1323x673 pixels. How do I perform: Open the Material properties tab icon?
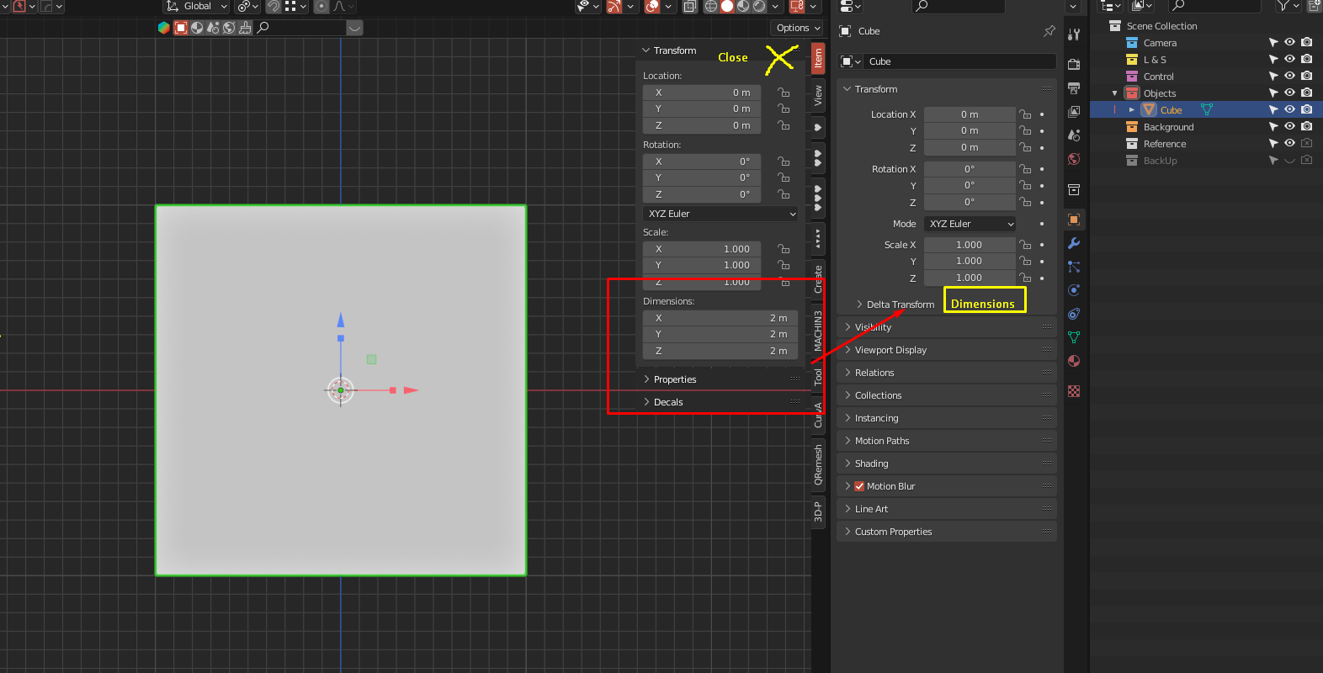1074,361
